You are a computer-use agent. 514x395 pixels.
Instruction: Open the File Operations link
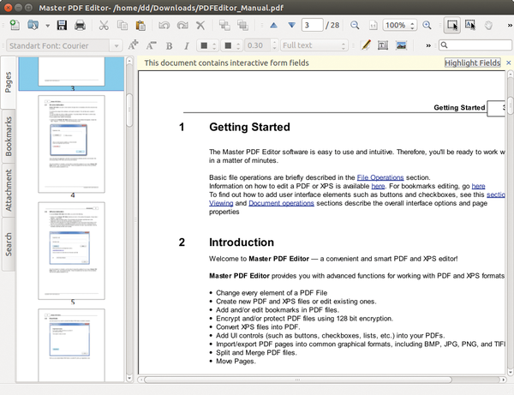click(x=380, y=177)
